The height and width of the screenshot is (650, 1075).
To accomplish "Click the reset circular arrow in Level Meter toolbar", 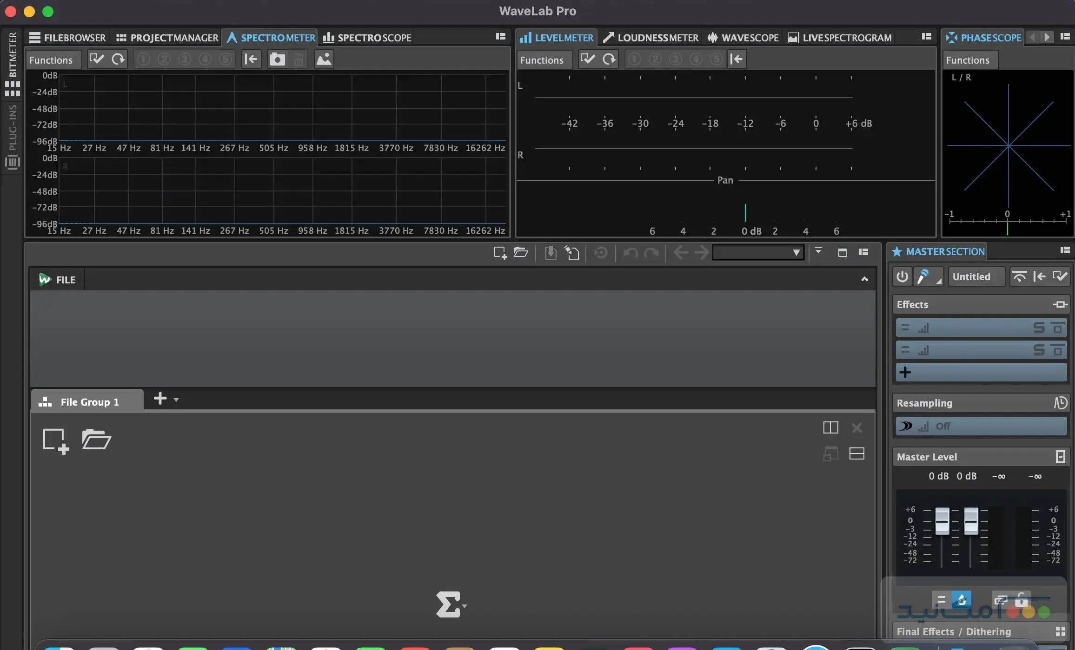I will [609, 59].
